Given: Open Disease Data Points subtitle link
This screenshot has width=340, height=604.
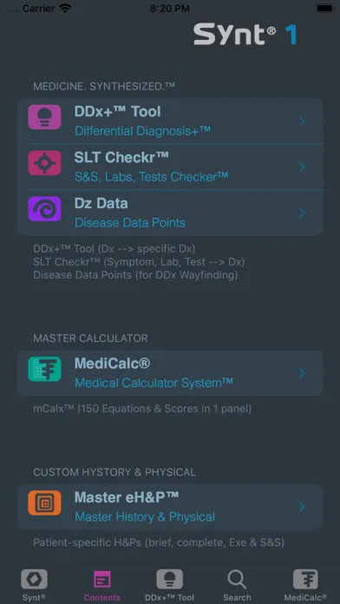Looking at the screenshot, I should pyautogui.click(x=130, y=223).
